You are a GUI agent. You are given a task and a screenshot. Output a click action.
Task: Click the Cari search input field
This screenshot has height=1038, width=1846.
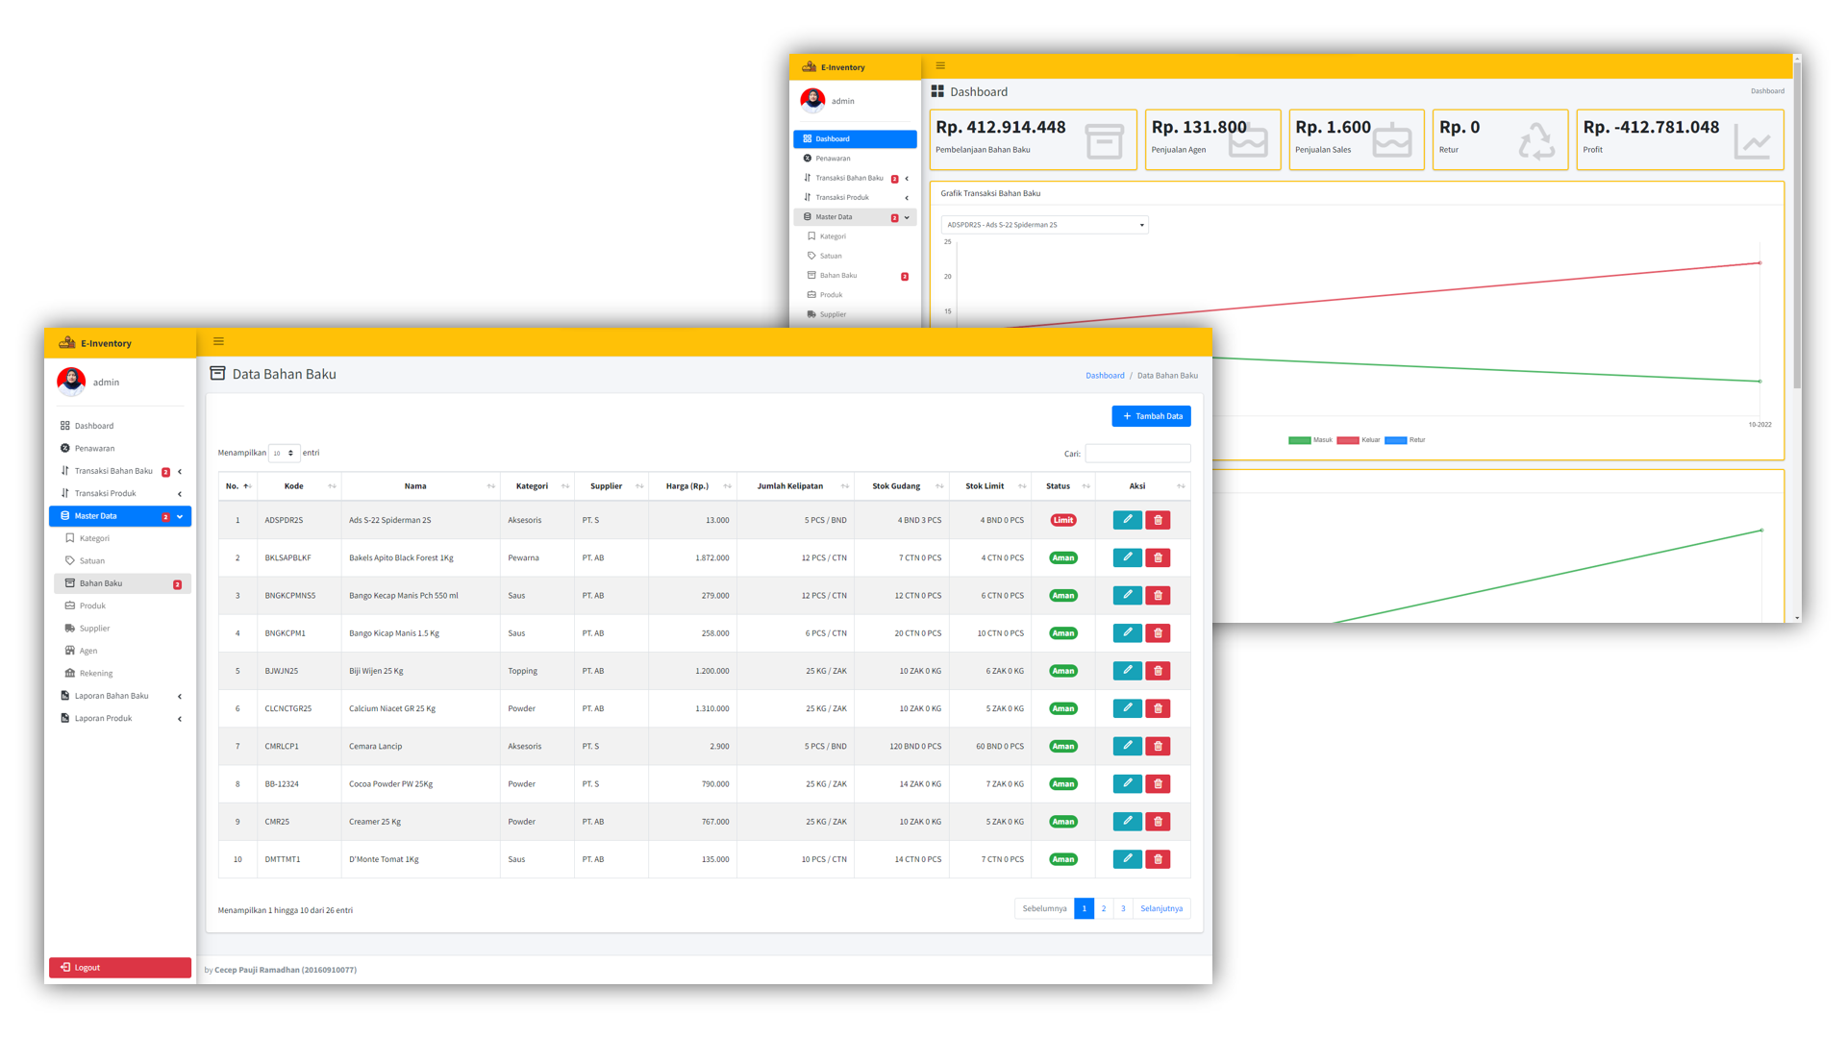coord(1137,454)
